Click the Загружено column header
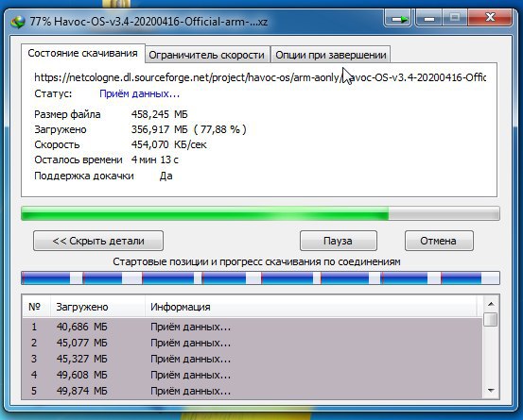523x420 pixels. 97,307
